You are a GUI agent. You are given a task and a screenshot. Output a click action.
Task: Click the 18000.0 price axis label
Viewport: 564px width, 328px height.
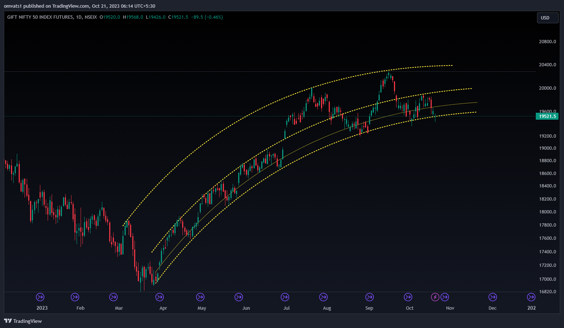547,212
